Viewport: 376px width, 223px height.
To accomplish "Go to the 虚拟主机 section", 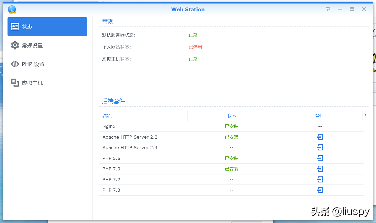I will tap(32, 83).
